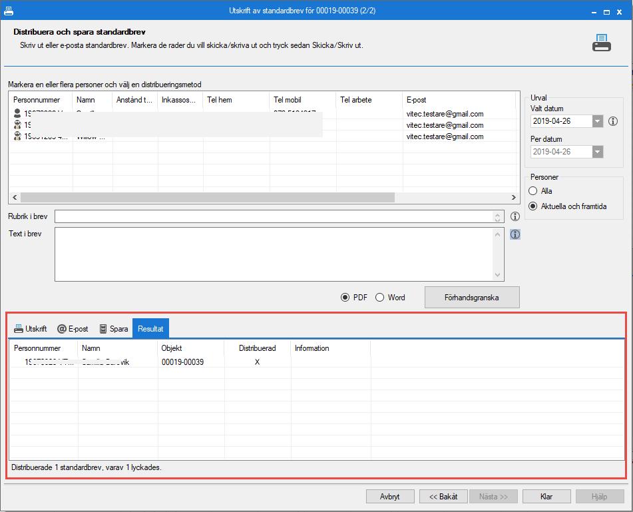The image size is (633, 512).
Task: Click the right scroll arrow of persons list
Action: 513,198
